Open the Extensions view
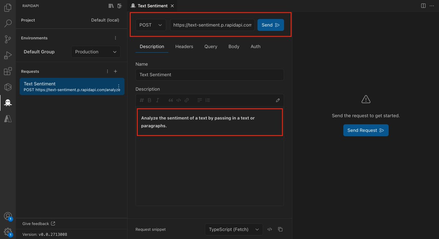 point(8,71)
